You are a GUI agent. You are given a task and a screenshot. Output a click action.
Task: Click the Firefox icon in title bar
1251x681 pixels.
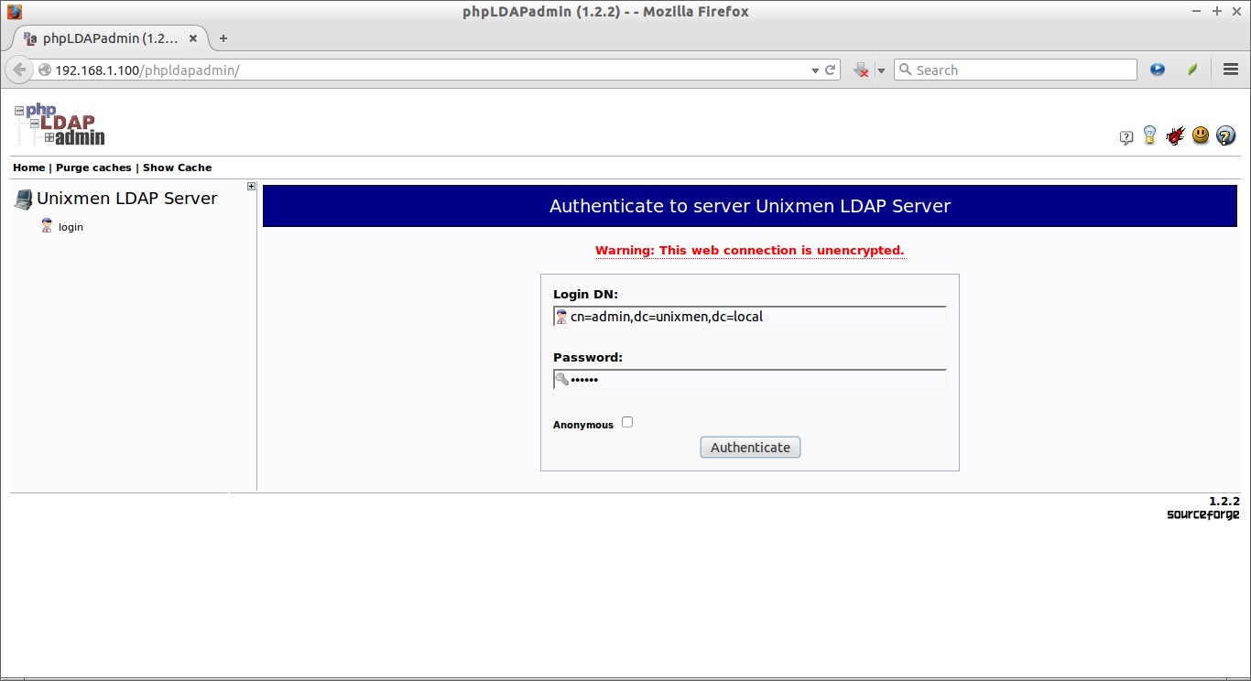click(13, 12)
